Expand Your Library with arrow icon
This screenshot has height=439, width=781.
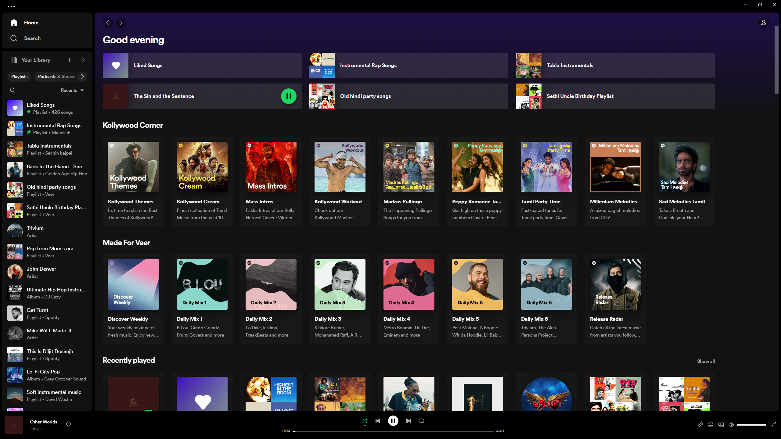coord(82,60)
